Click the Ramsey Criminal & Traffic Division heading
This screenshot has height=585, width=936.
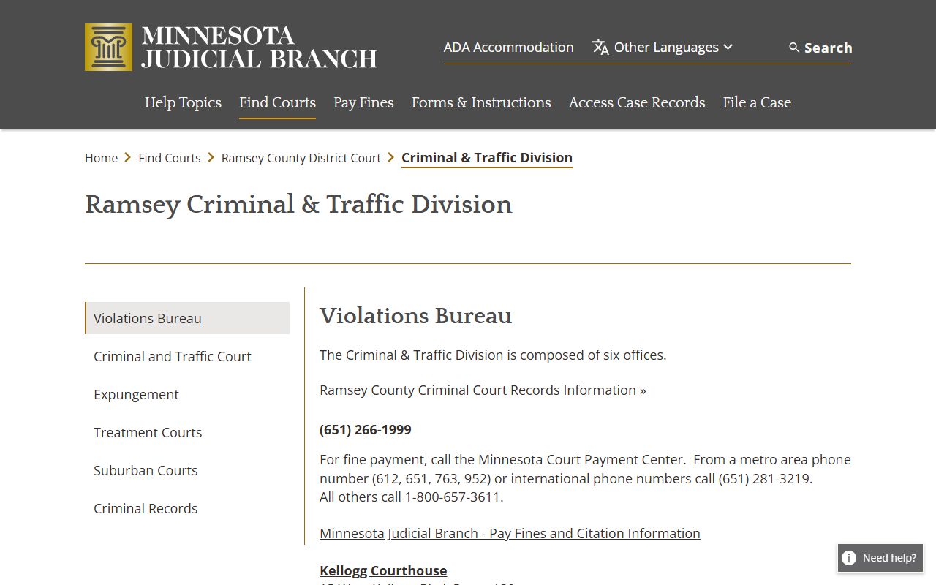(x=298, y=205)
